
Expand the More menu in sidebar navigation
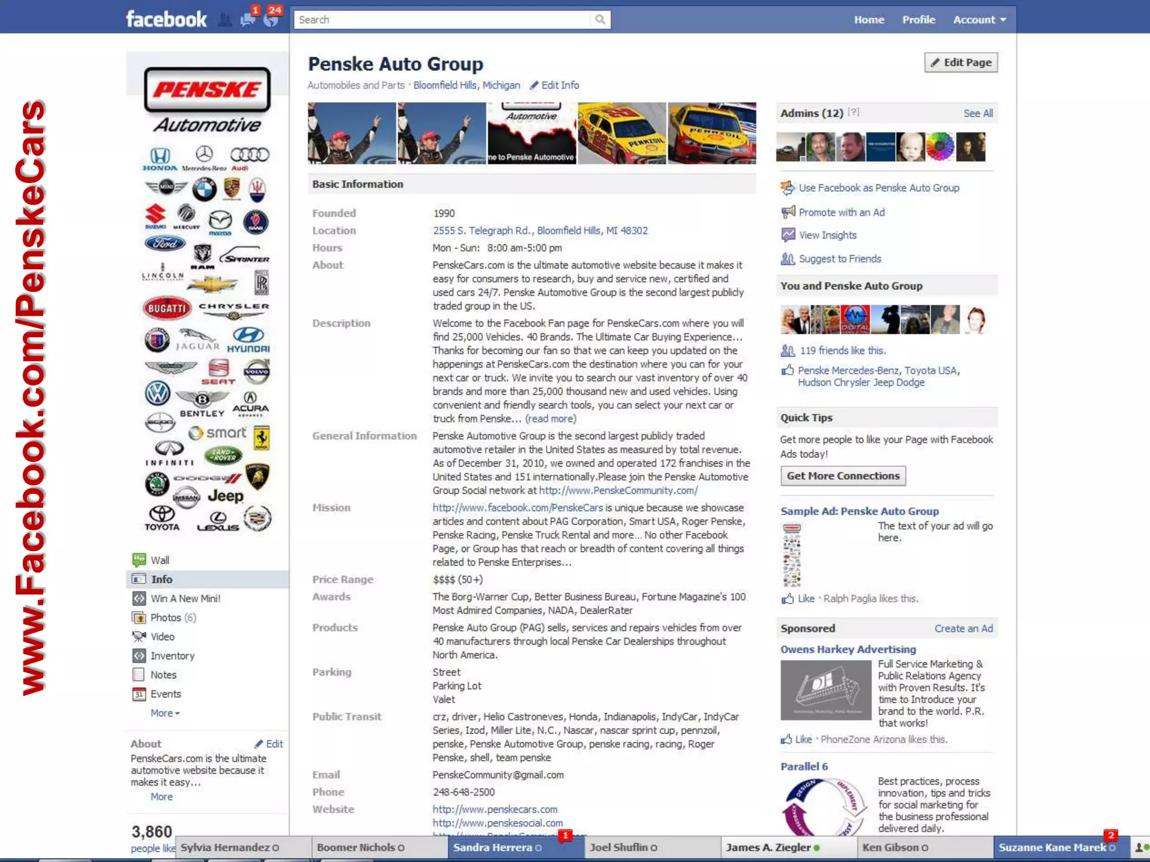click(x=165, y=713)
